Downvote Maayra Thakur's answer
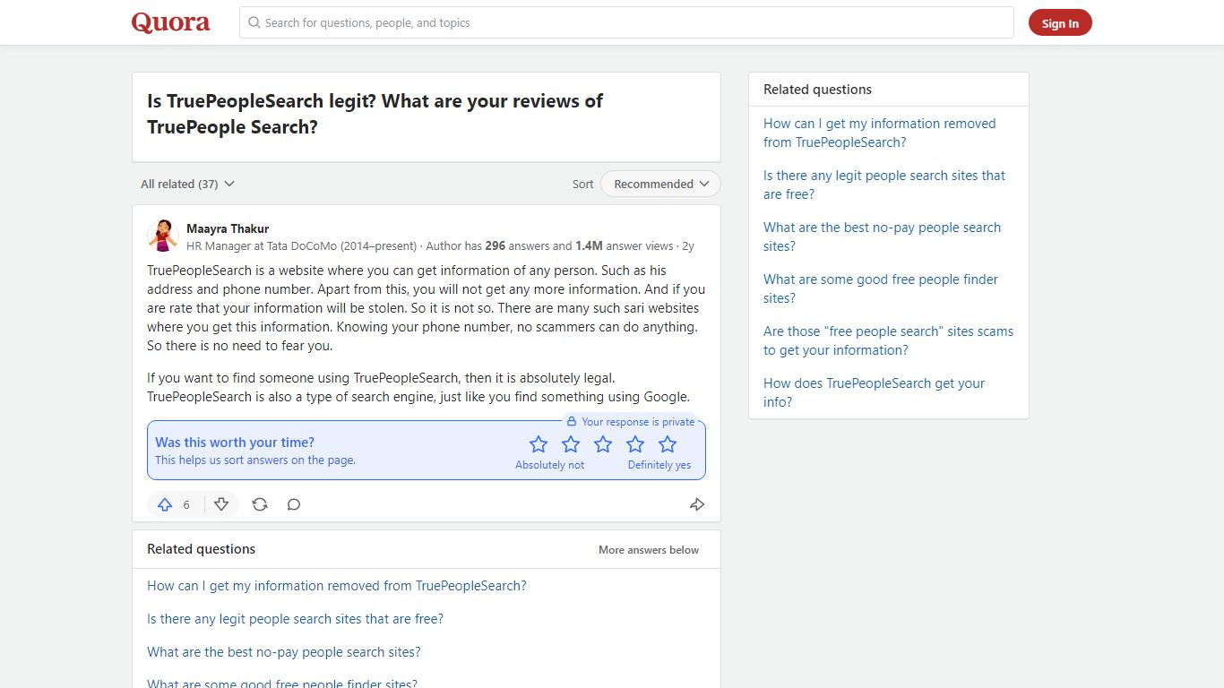Viewport: 1224px width, 688px height. coord(221,504)
